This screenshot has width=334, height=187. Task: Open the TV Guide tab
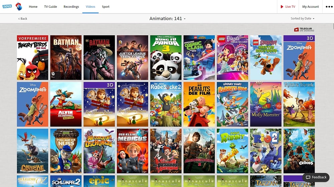coord(50,7)
